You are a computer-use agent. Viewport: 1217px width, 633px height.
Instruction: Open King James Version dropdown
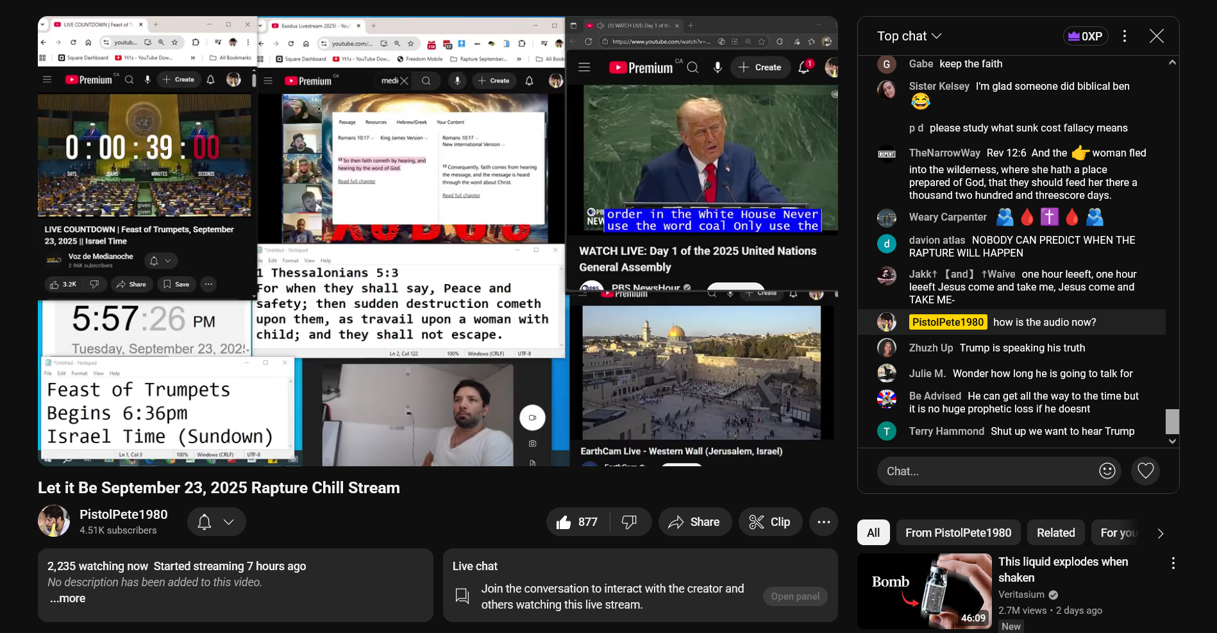(x=404, y=138)
